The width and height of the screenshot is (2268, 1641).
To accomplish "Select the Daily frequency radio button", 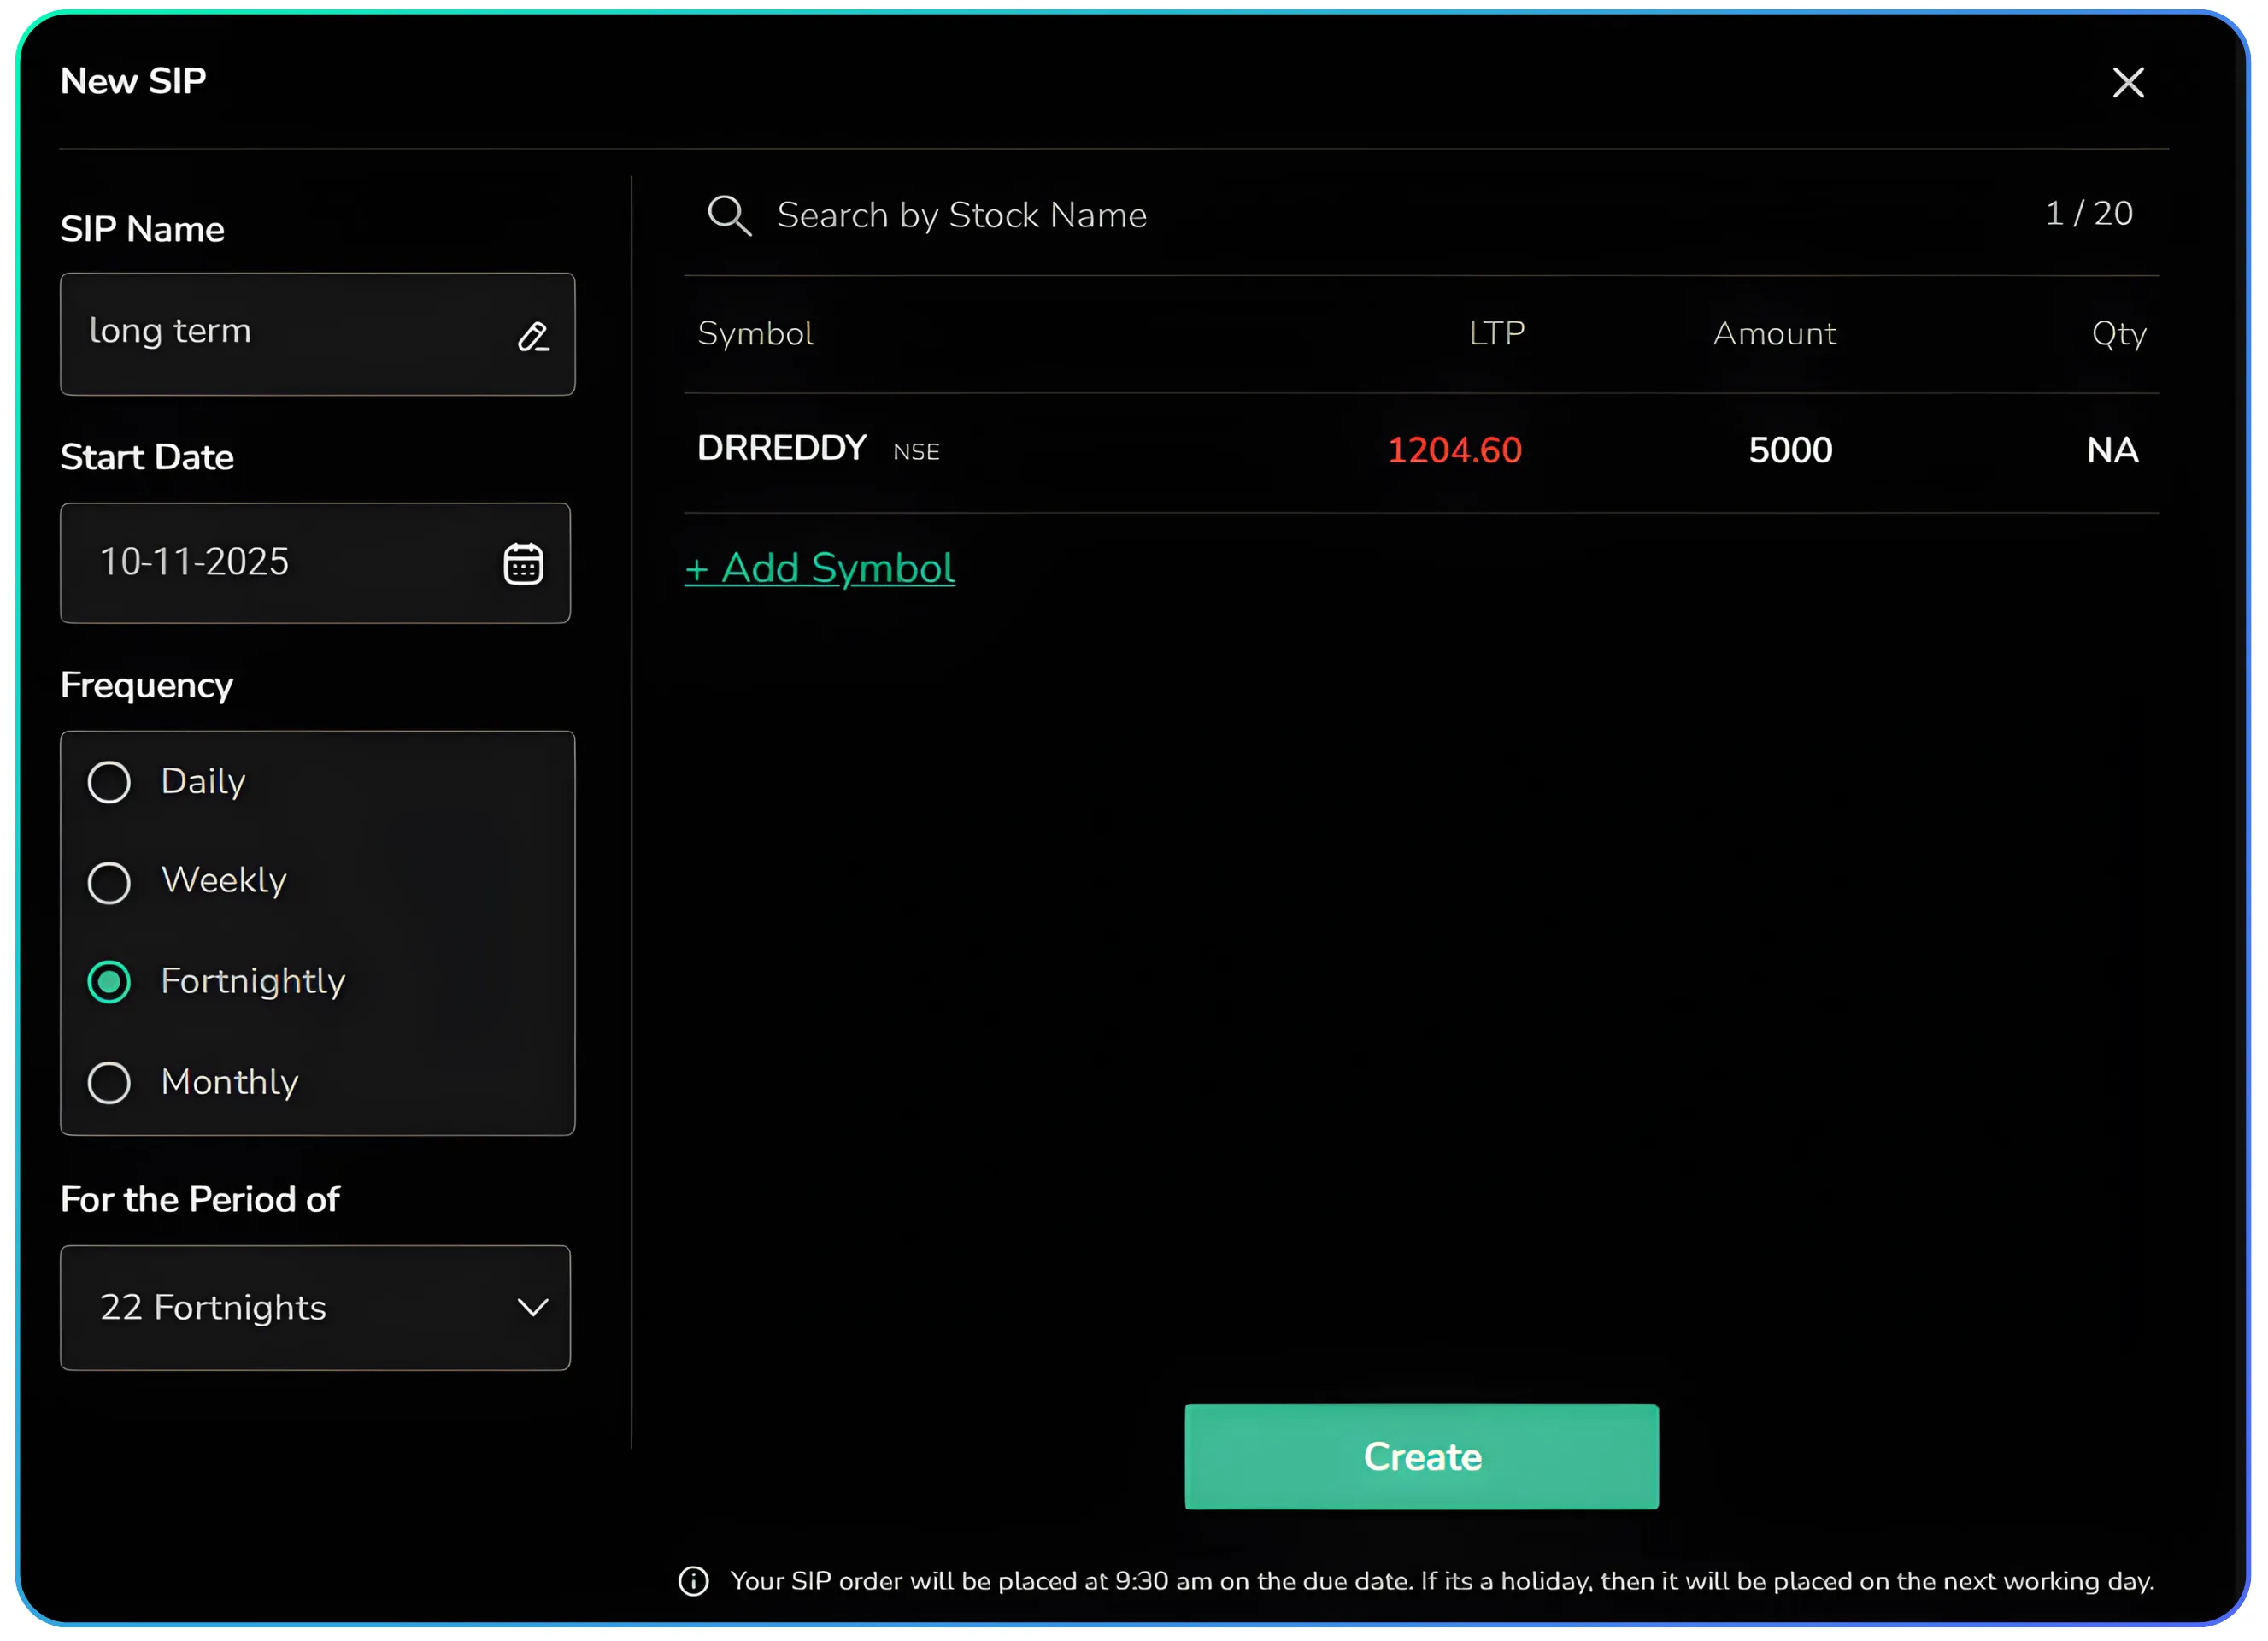I will tap(109, 782).
